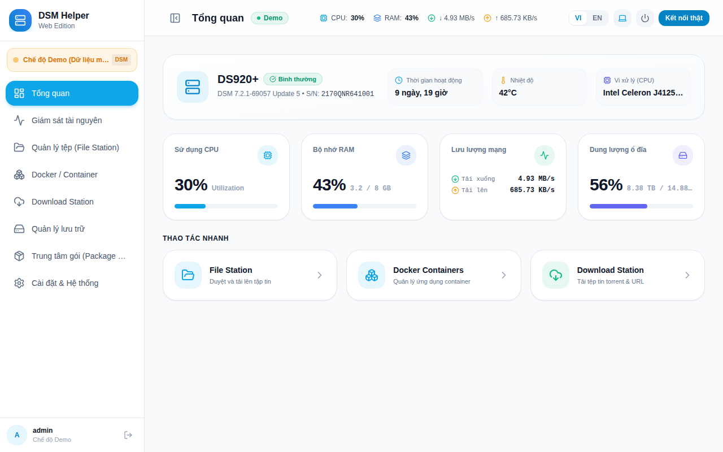Click the clock icon for uptime
The height and width of the screenshot is (452, 723).
click(399, 80)
